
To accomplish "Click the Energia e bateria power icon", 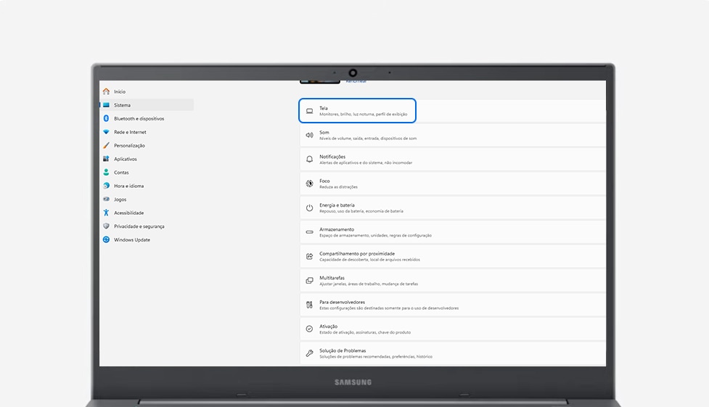I will [309, 208].
